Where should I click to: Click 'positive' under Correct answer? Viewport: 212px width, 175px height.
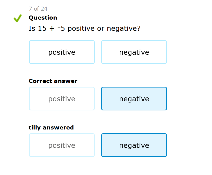tap(62, 99)
